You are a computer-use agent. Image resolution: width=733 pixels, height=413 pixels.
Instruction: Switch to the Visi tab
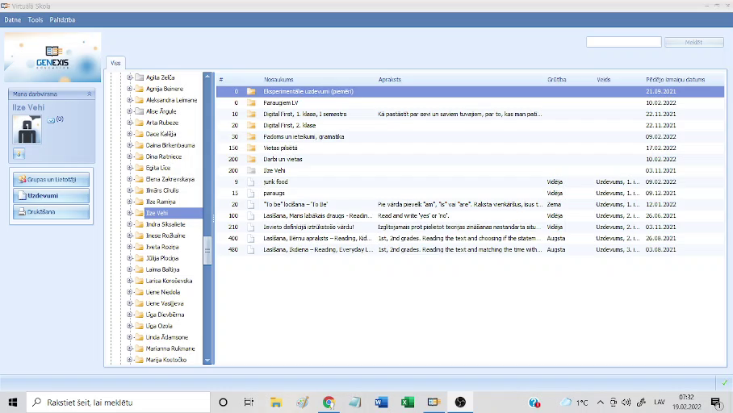click(x=115, y=62)
